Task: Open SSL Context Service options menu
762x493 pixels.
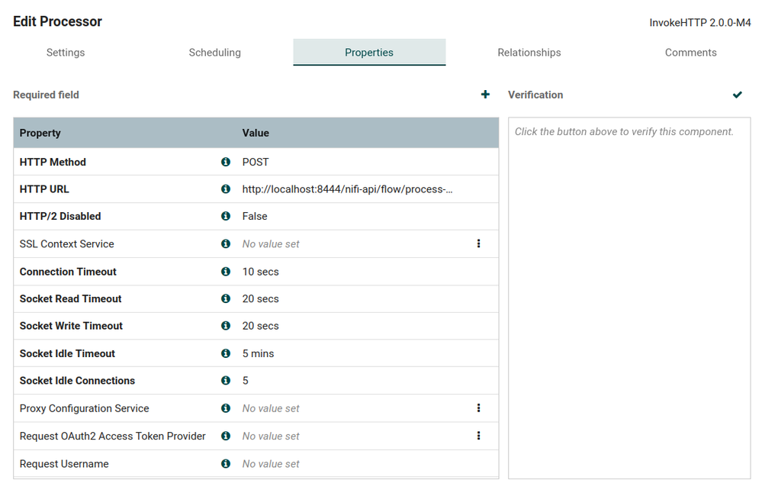Action: click(478, 244)
